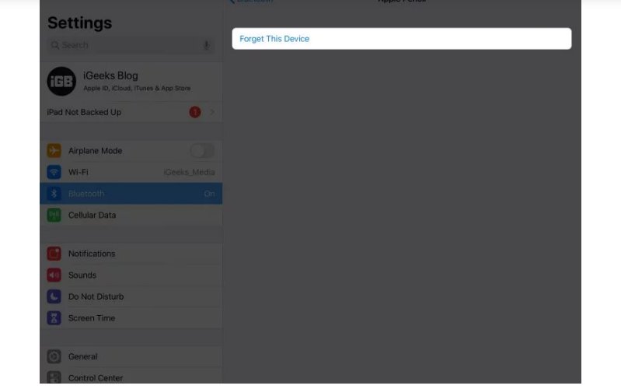
Task: Open iPad Not Backed Up alert
Action: click(x=131, y=112)
